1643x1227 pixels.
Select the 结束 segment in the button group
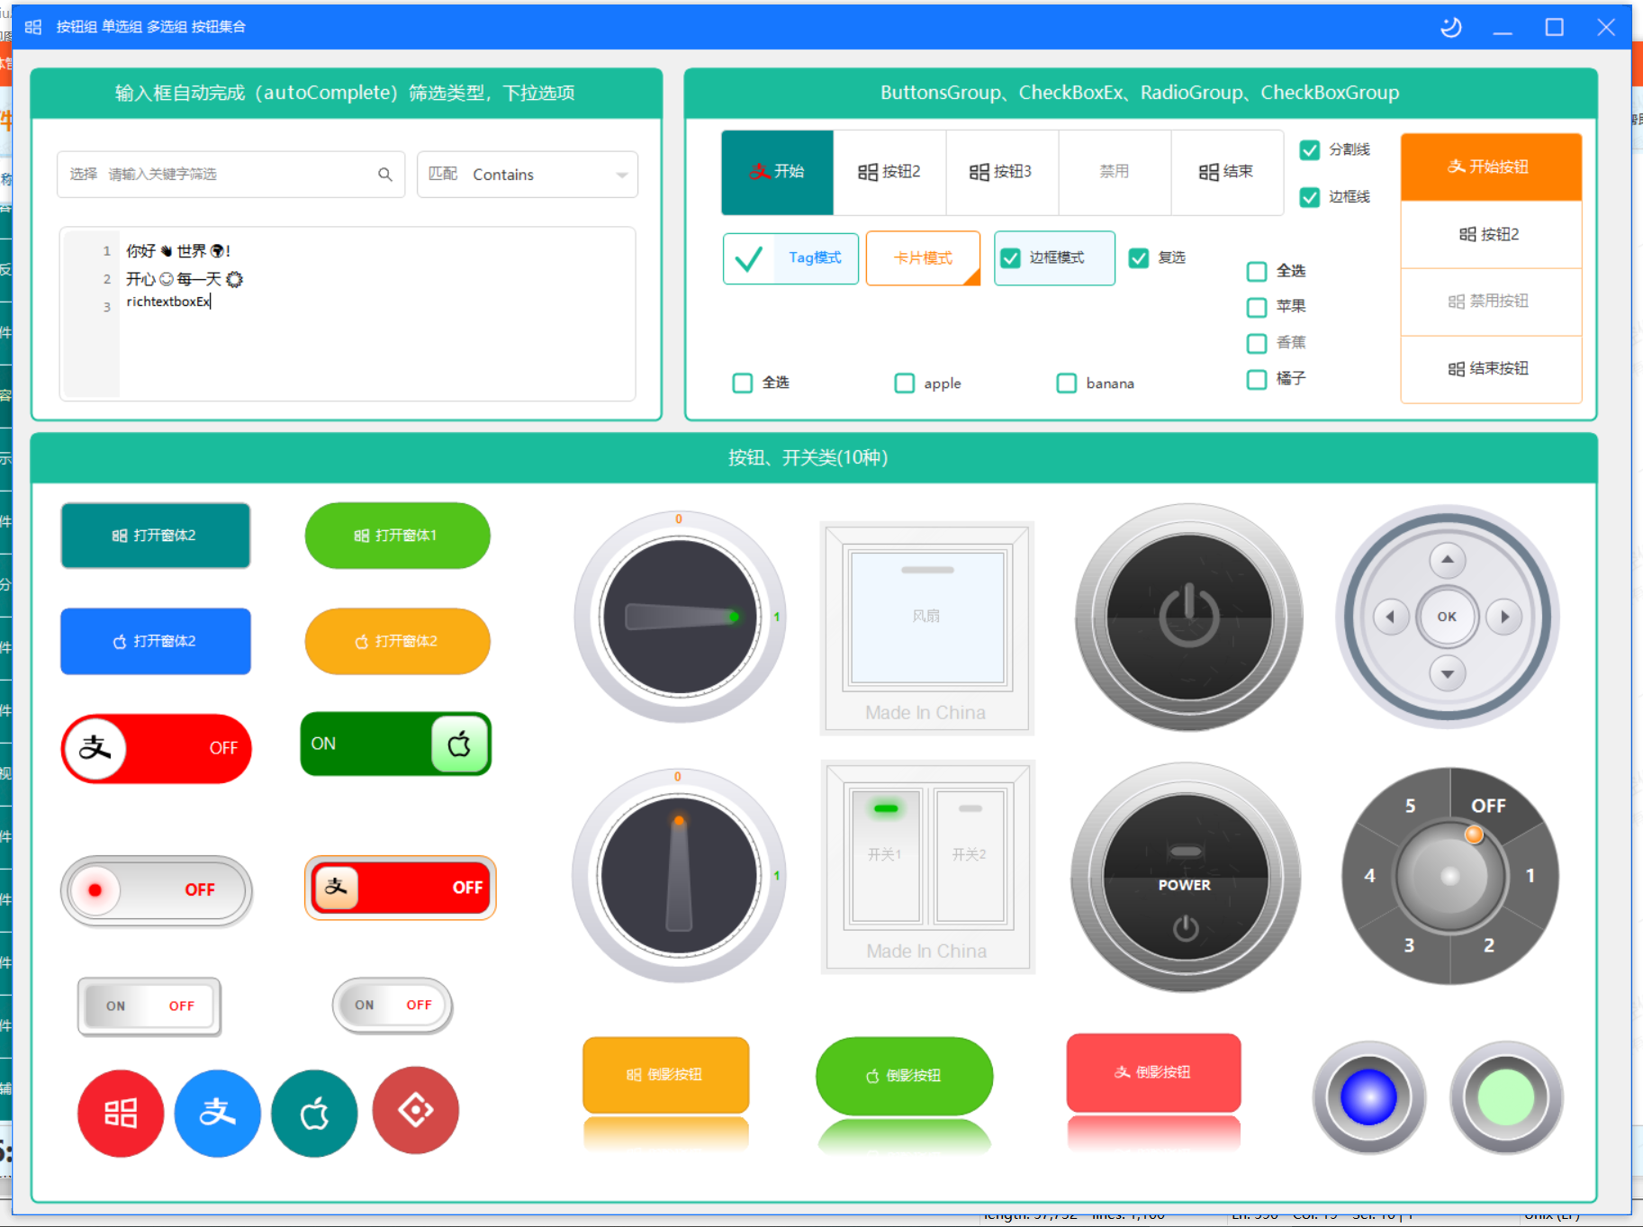pyautogui.click(x=1227, y=172)
